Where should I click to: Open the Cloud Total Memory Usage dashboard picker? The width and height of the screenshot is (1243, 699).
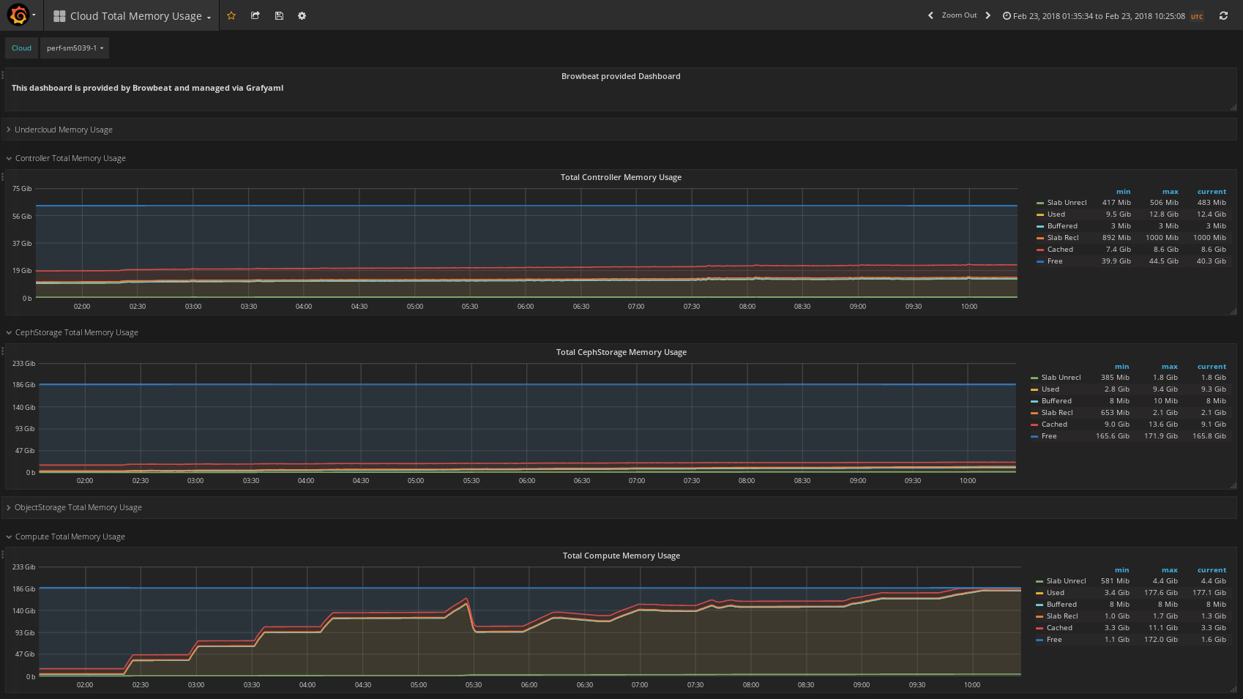pos(135,16)
